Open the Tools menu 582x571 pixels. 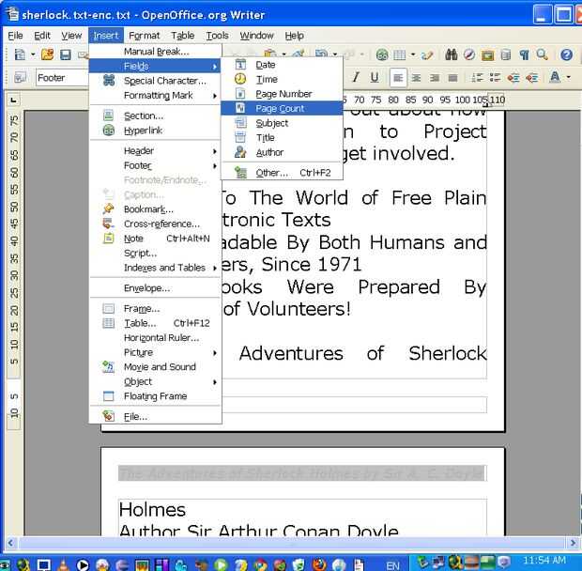217,36
